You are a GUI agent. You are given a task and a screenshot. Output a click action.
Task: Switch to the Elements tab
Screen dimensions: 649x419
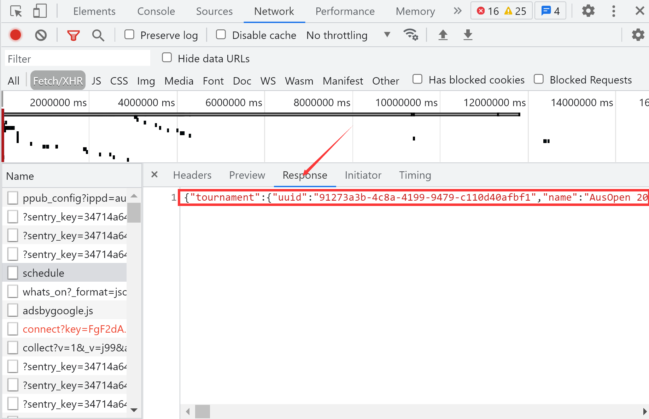(x=94, y=11)
